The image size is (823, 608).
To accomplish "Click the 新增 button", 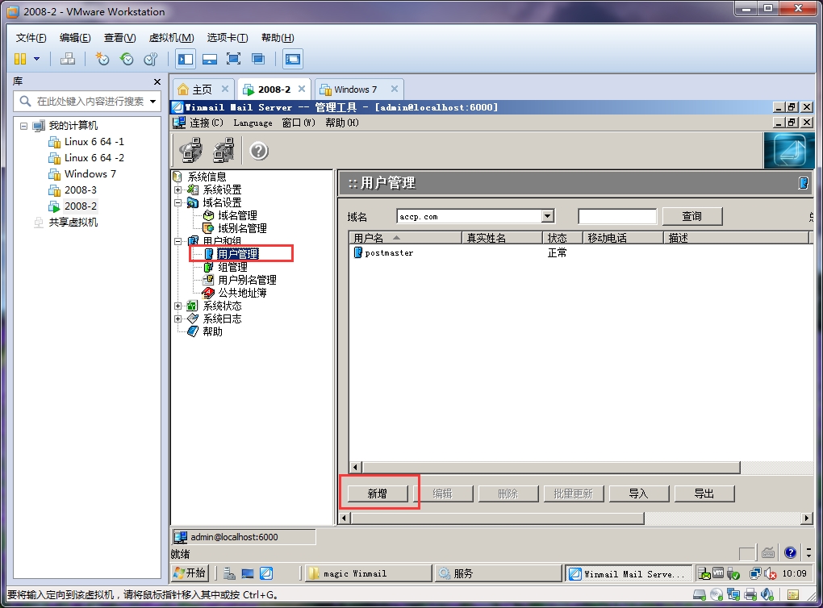I will tap(378, 493).
